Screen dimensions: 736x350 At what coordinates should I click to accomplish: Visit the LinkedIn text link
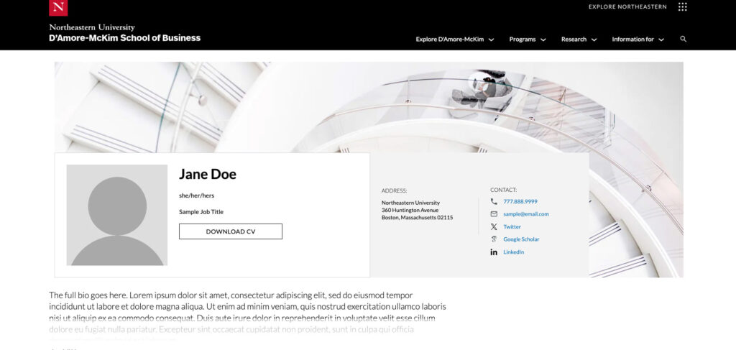pyautogui.click(x=513, y=252)
